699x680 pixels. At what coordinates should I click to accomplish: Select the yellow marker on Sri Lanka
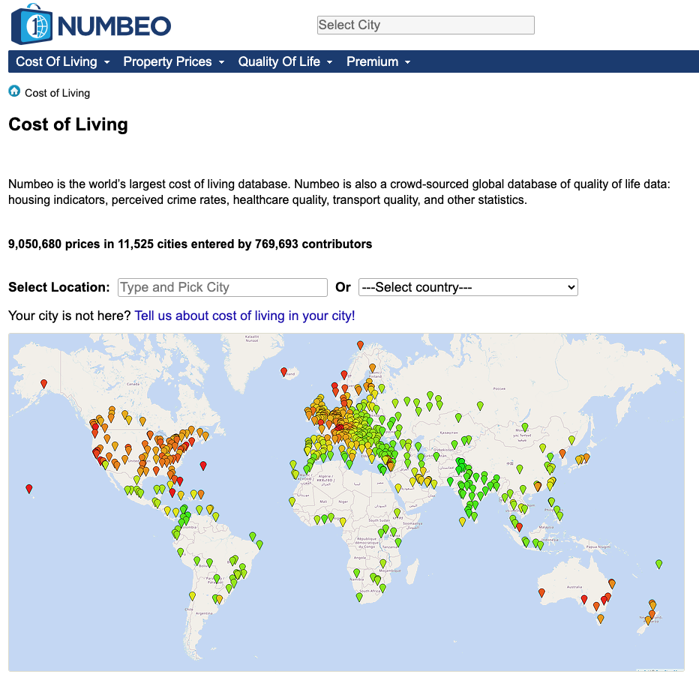[462, 522]
